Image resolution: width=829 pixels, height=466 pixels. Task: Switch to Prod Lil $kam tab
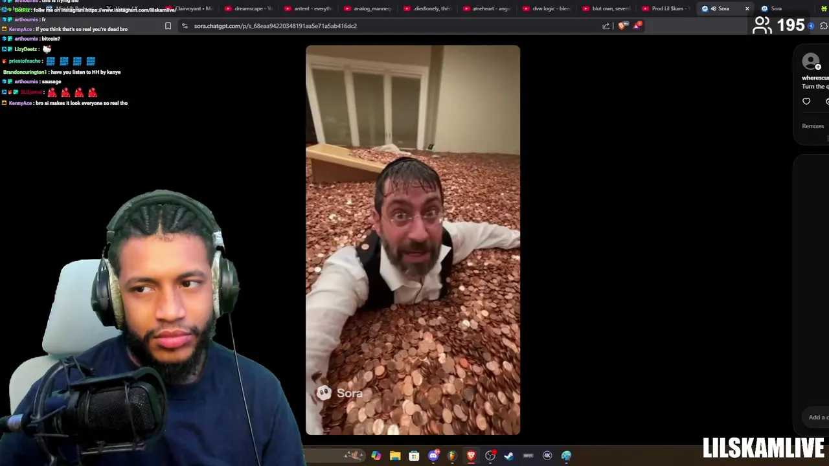point(666,8)
